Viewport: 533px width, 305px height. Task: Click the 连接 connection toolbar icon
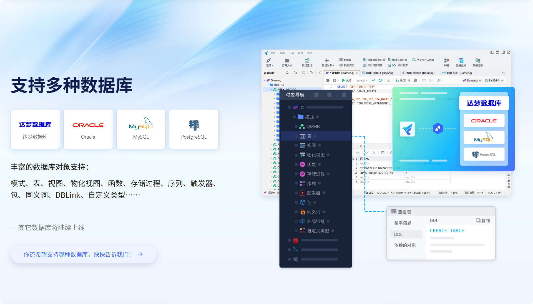pos(269,61)
